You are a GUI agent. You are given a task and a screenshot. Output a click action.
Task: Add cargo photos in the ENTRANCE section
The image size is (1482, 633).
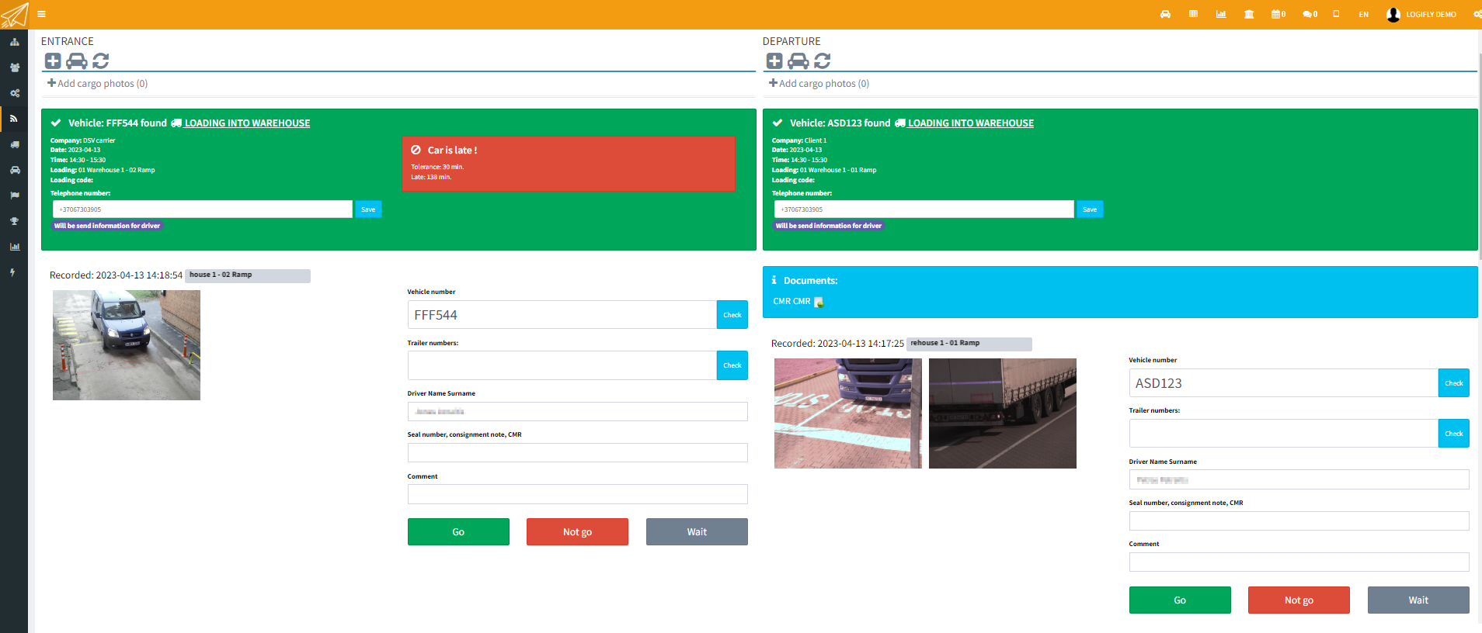point(97,83)
